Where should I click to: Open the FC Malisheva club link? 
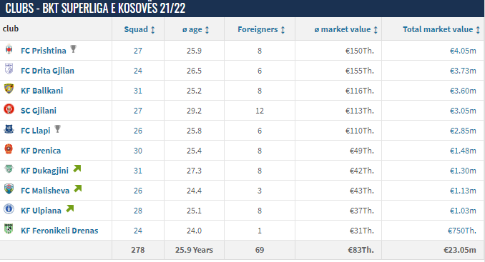(45, 191)
